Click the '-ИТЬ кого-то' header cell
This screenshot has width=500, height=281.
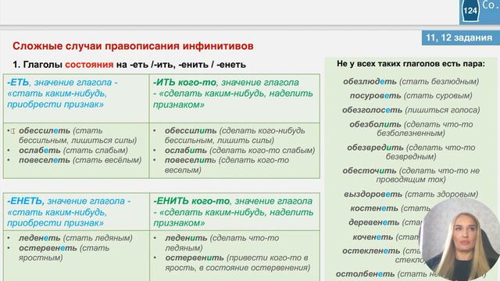pyautogui.click(x=234, y=99)
